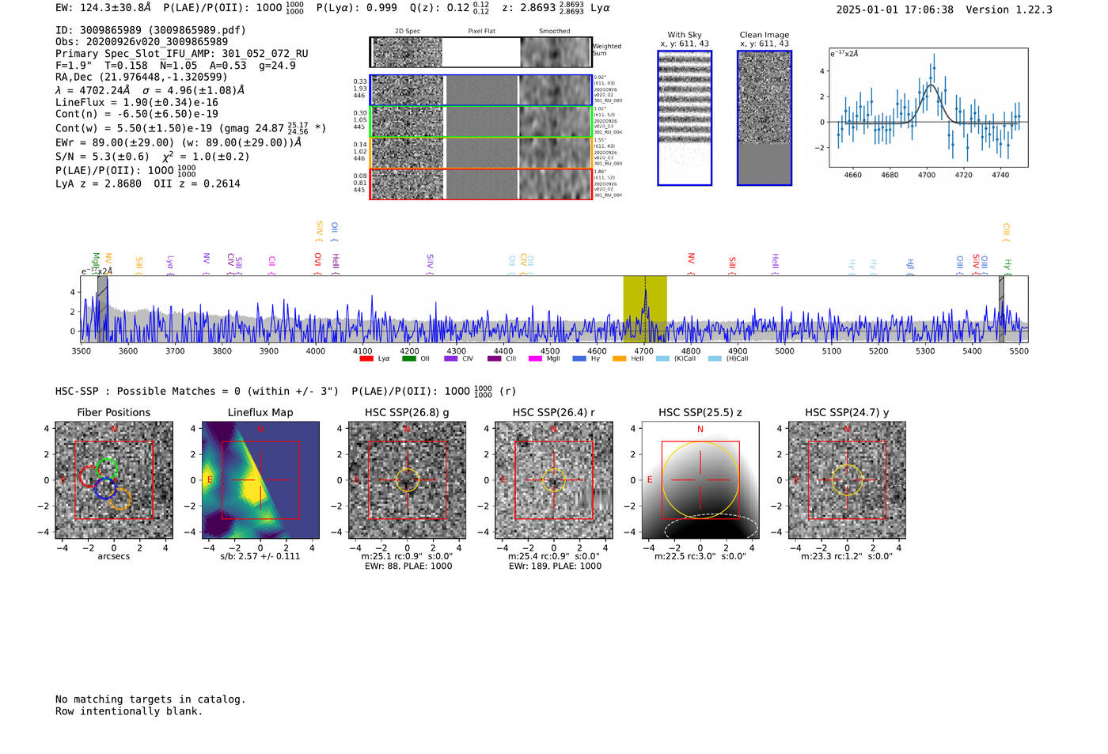Viewport: 1108px width, 754px height.
Task: Open the HSC SSP(26.8) g cutout
Action: click(407, 480)
